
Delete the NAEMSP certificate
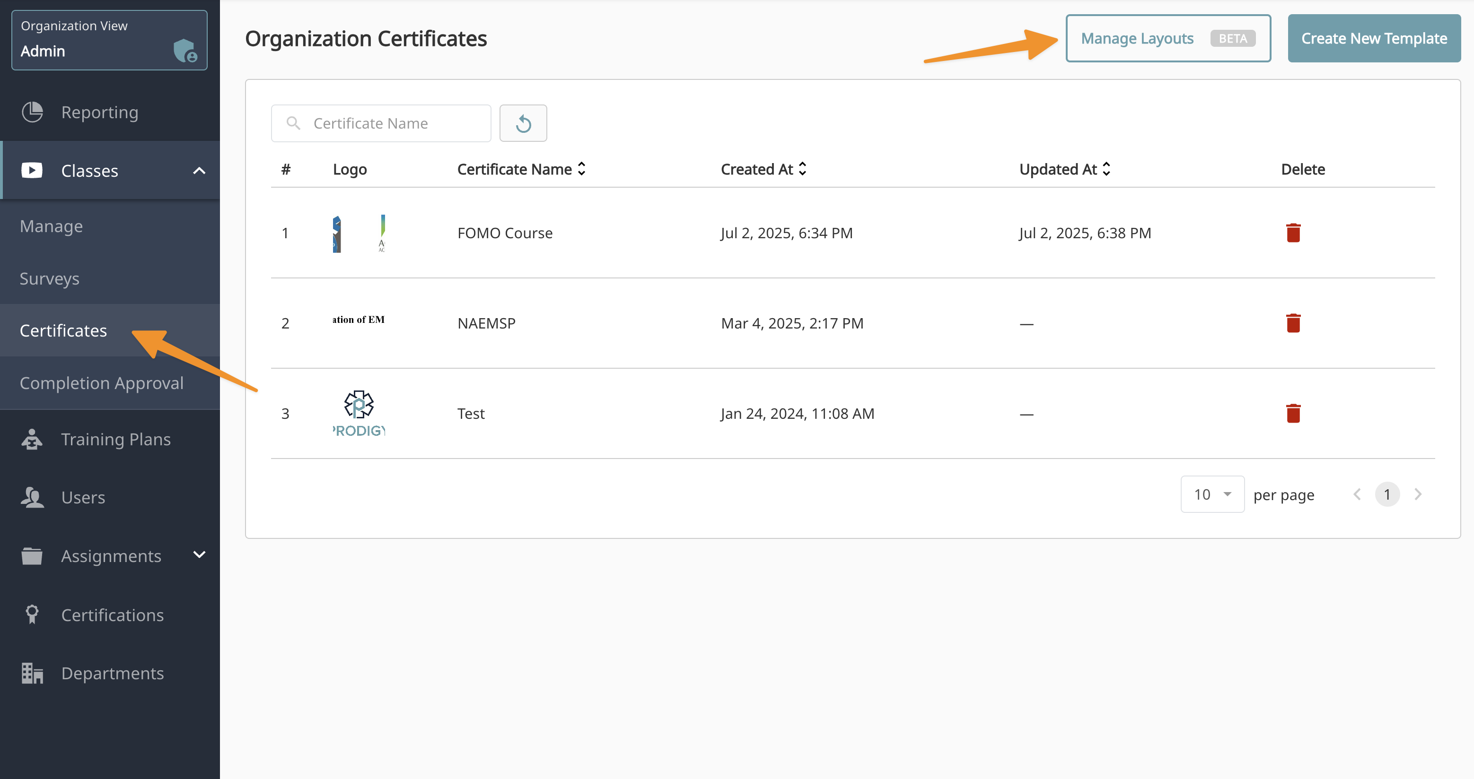(x=1293, y=323)
